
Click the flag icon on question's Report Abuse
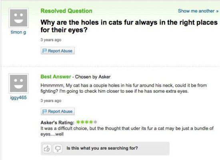(44, 51)
